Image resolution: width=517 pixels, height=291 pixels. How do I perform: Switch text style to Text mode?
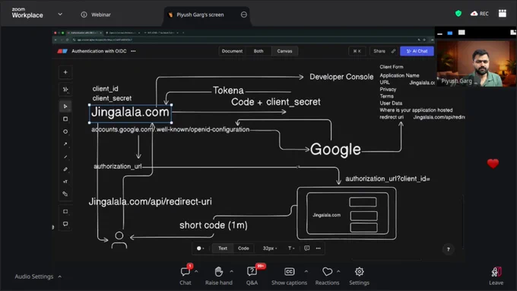[x=223, y=248]
